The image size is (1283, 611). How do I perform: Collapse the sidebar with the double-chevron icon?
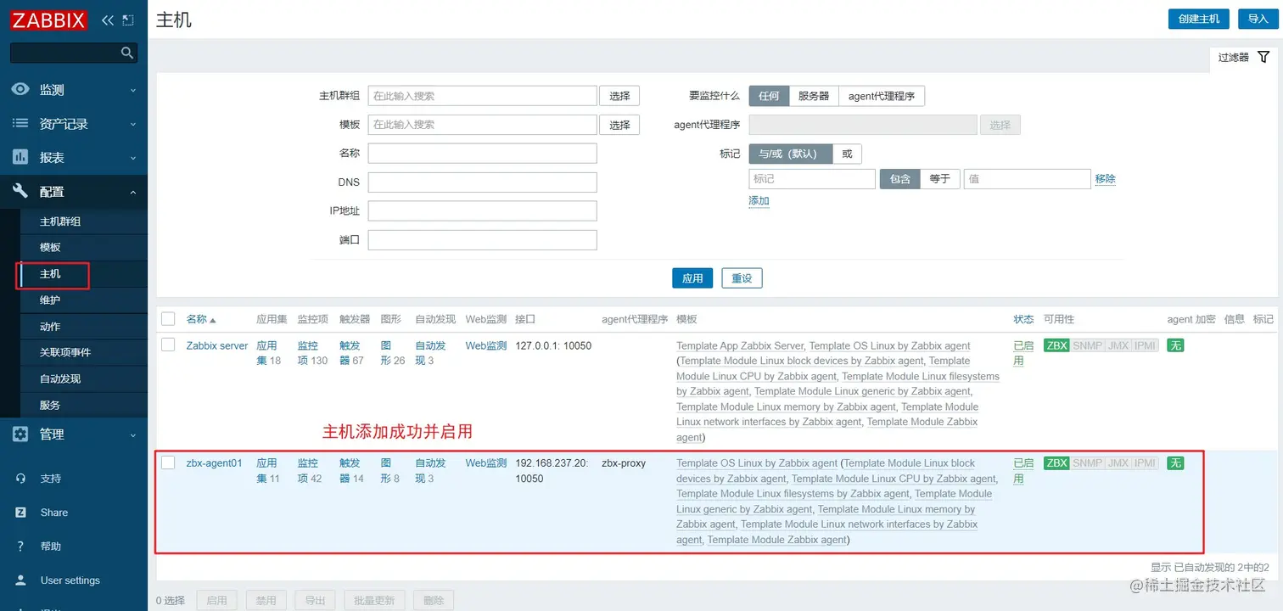tap(107, 20)
